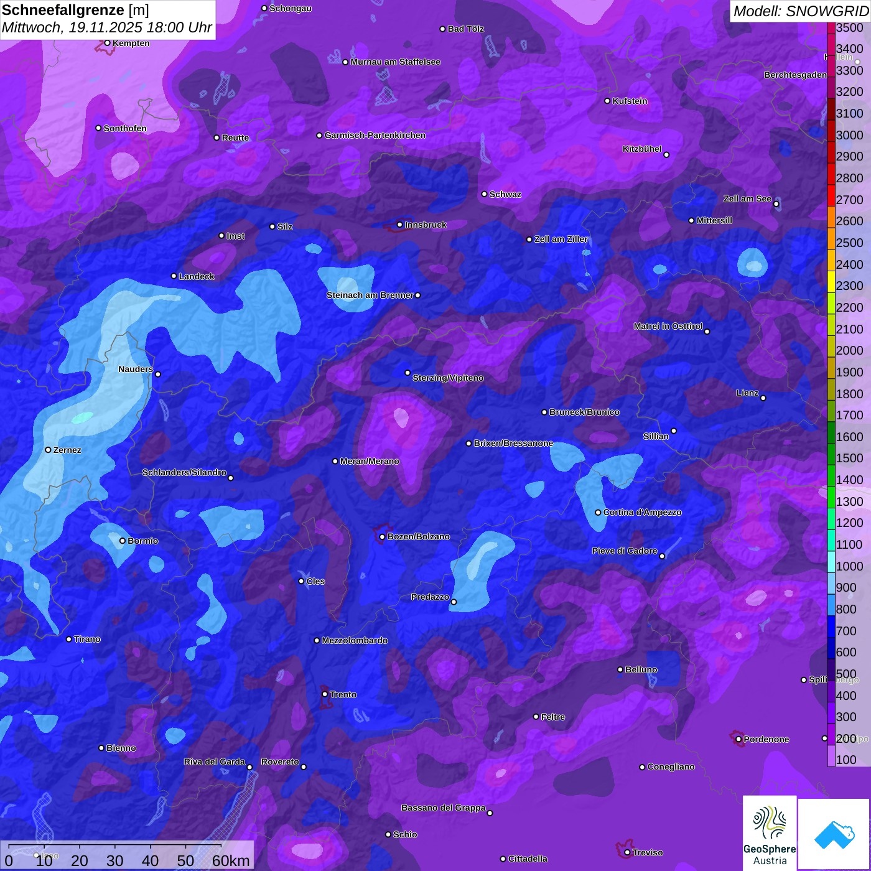871x871 pixels.
Task: Click the Pordenone city marker dot
Action: (738, 739)
